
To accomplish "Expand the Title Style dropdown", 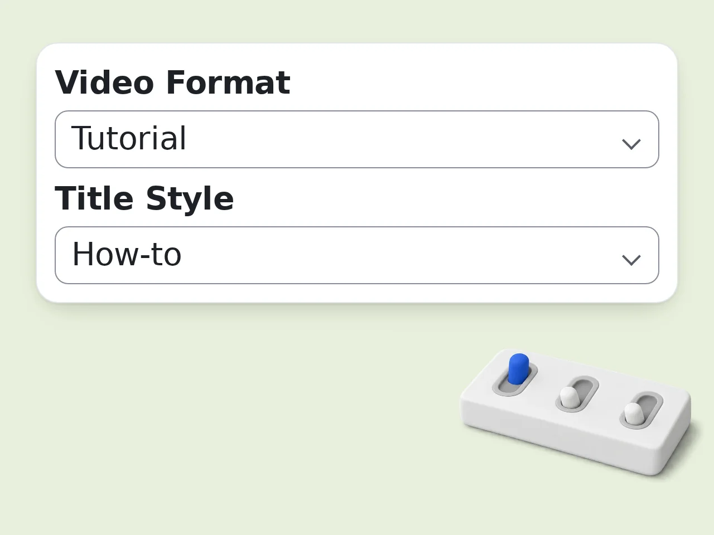I will tap(357, 255).
